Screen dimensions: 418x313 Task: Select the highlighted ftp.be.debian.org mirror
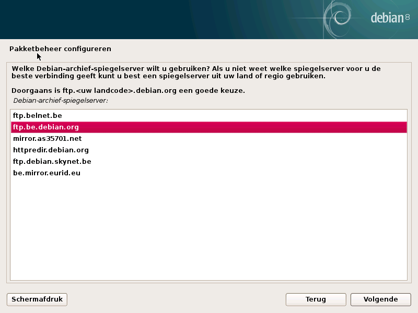point(208,127)
